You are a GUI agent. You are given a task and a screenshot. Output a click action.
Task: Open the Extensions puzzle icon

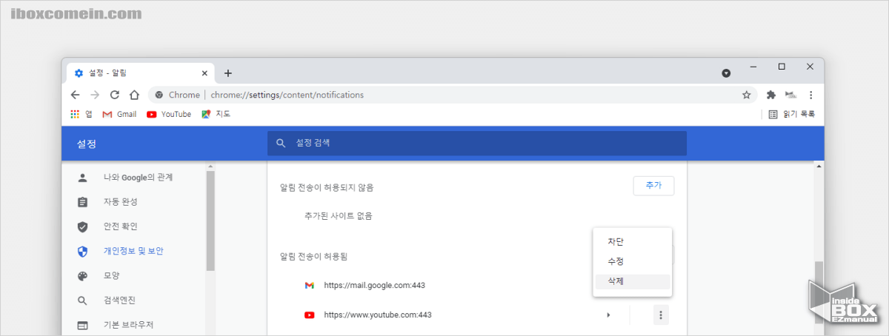[x=771, y=95]
